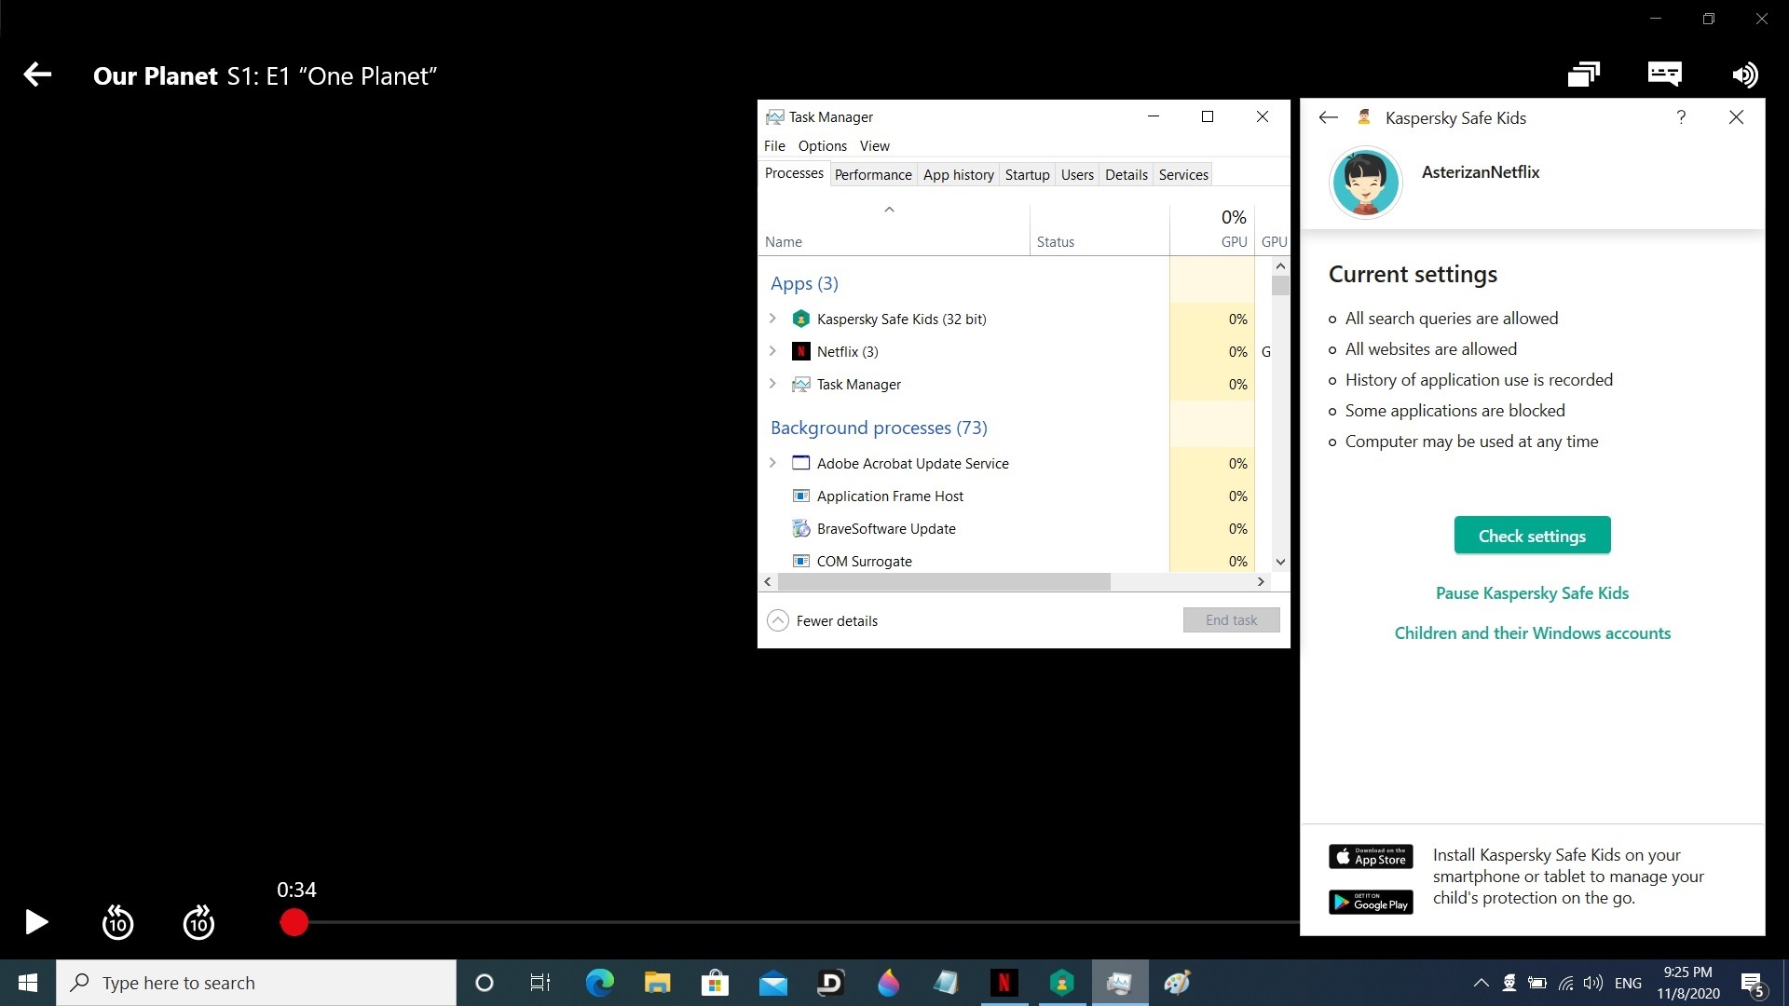This screenshot has height=1006, width=1789.
Task: Click the Check settings button
Action: pyautogui.click(x=1532, y=536)
